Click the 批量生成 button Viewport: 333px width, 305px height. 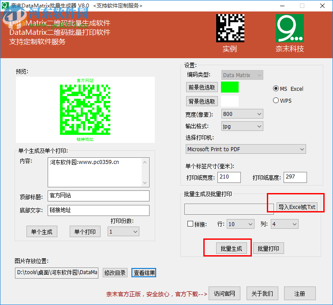[232, 248]
